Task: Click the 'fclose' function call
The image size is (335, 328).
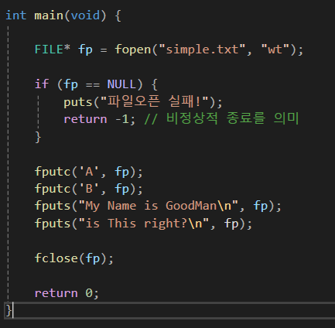Action: [56, 258]
